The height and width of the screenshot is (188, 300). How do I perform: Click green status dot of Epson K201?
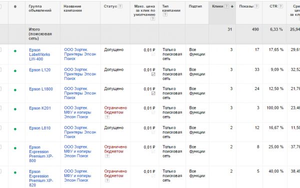coord(15,109)
